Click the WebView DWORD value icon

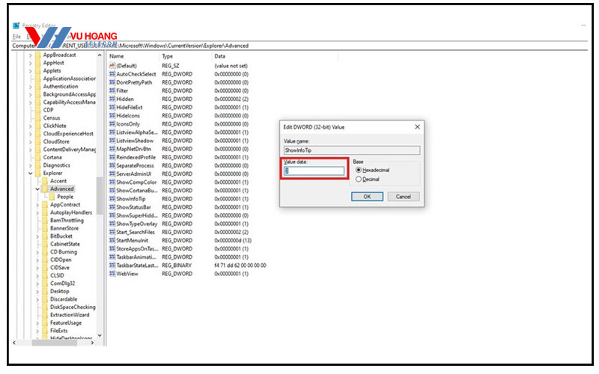[112, 274]
